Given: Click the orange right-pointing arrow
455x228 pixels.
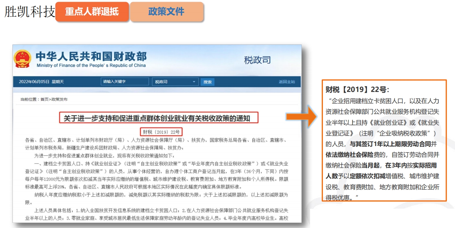Looking at the screenshot, I should point(301,116).
